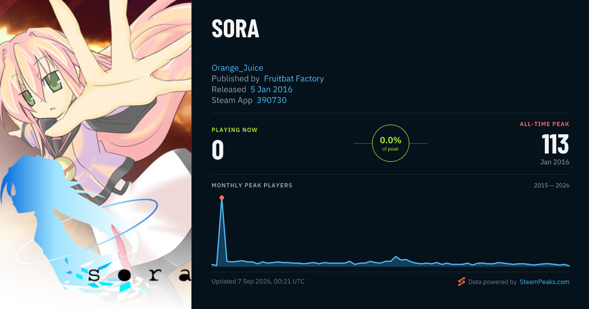This screenshot has height=309, width=589.
Task: Click the Jan 2016 peak date label
Action: pyautogui.click(x=554, y=162)
